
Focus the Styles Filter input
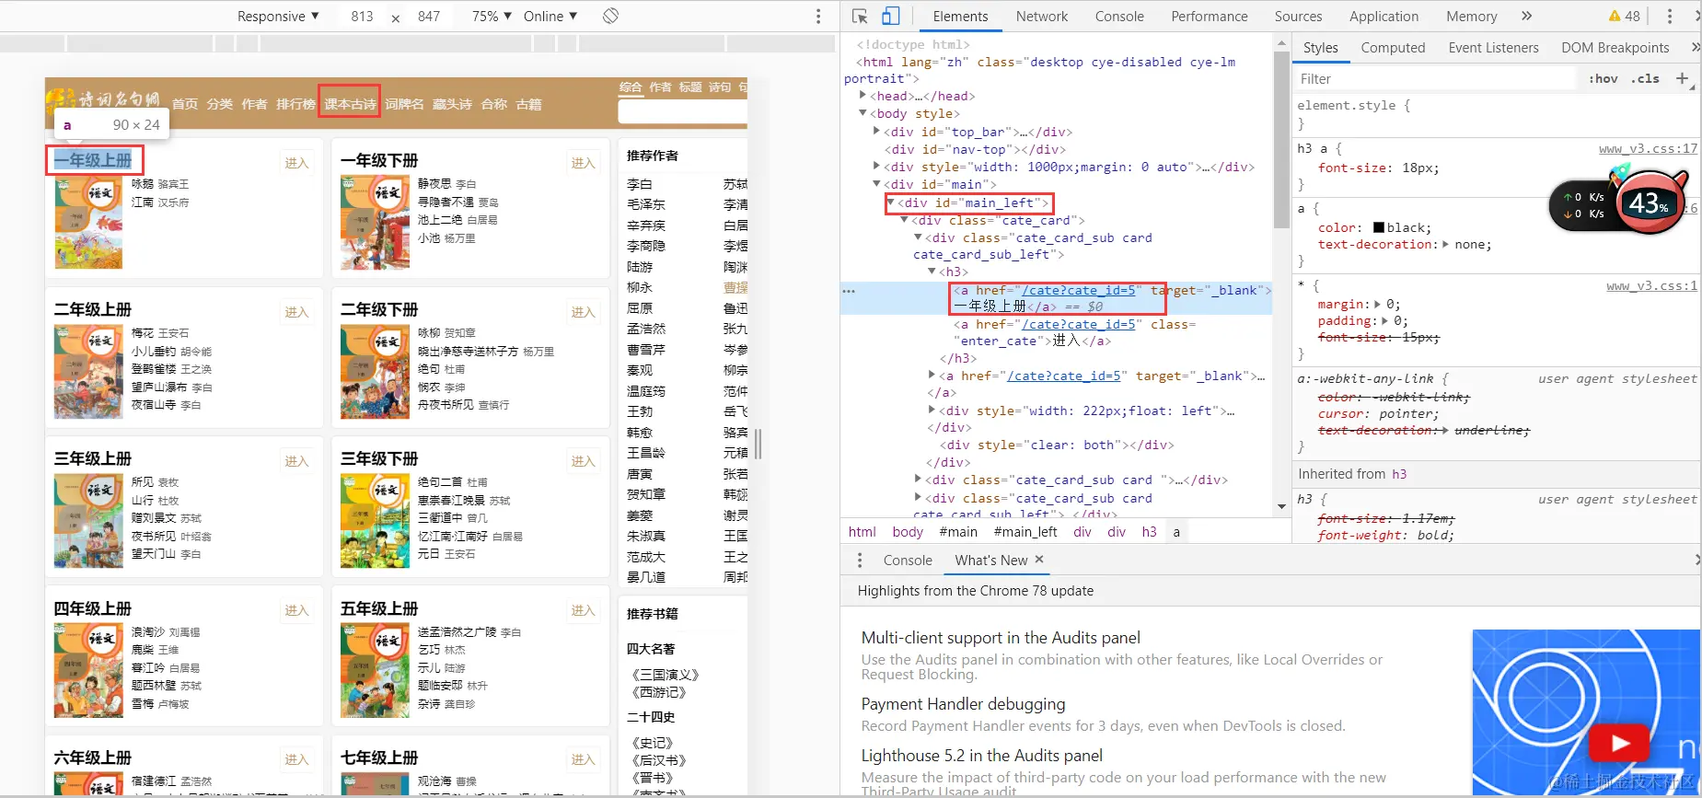pos(1435,79)
